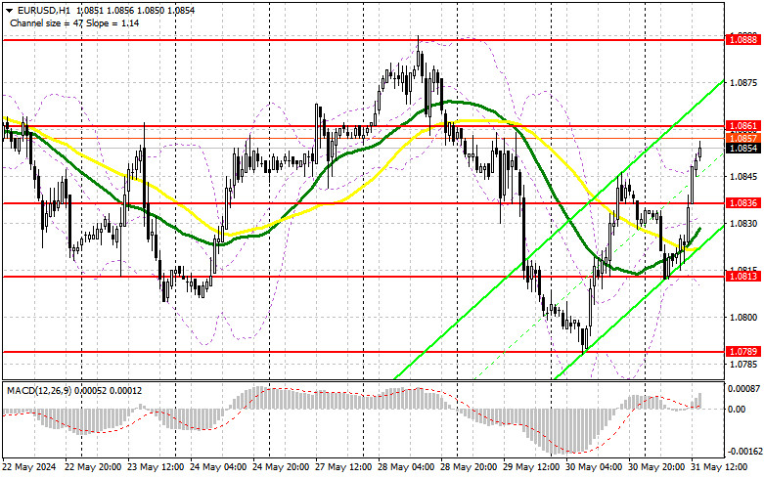The width and height of the screenshot is (764, 478).
Task: Click the 22 May 2024 time label
Action: 29,467
